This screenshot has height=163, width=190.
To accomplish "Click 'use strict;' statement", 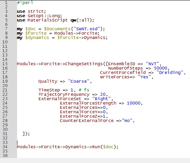I will [31, 11].
